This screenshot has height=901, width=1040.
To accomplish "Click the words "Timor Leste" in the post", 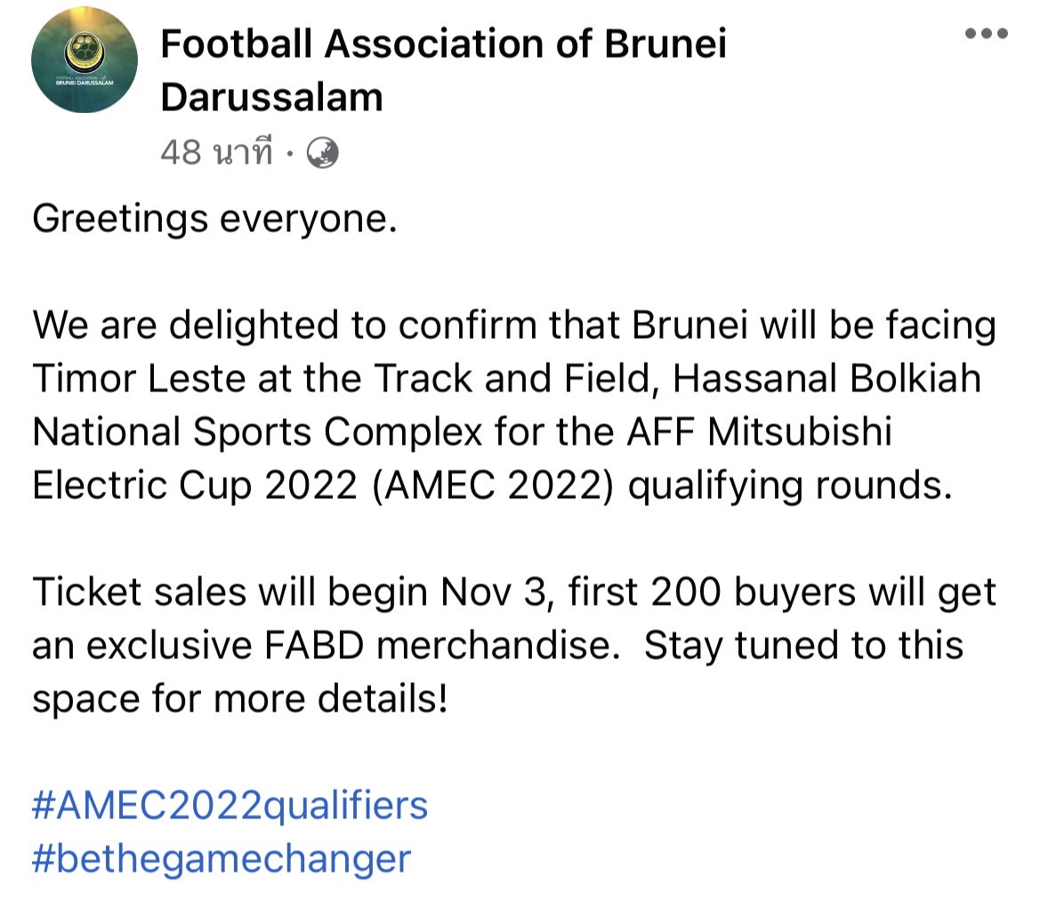I will click(140, 379).
